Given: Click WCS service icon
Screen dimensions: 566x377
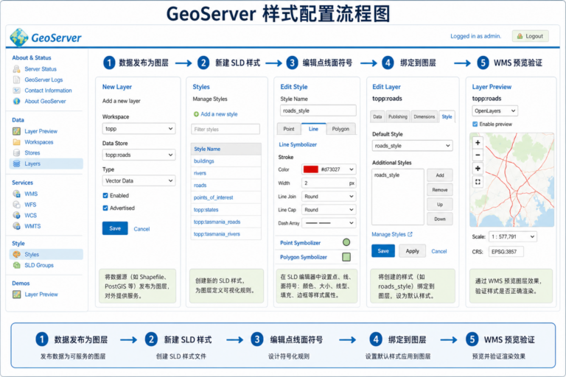Looking at the screenshot, I should [x=17, y=216].
